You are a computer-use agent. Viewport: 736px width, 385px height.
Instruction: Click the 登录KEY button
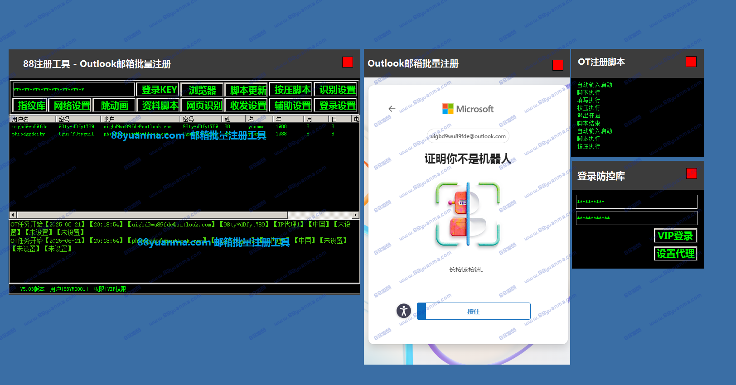coord(159,90)
